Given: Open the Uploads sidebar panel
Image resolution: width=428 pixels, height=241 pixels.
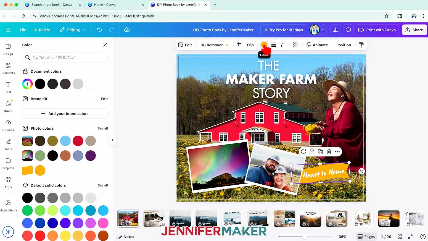Looking at the screenshot, I should coord(8,125).
